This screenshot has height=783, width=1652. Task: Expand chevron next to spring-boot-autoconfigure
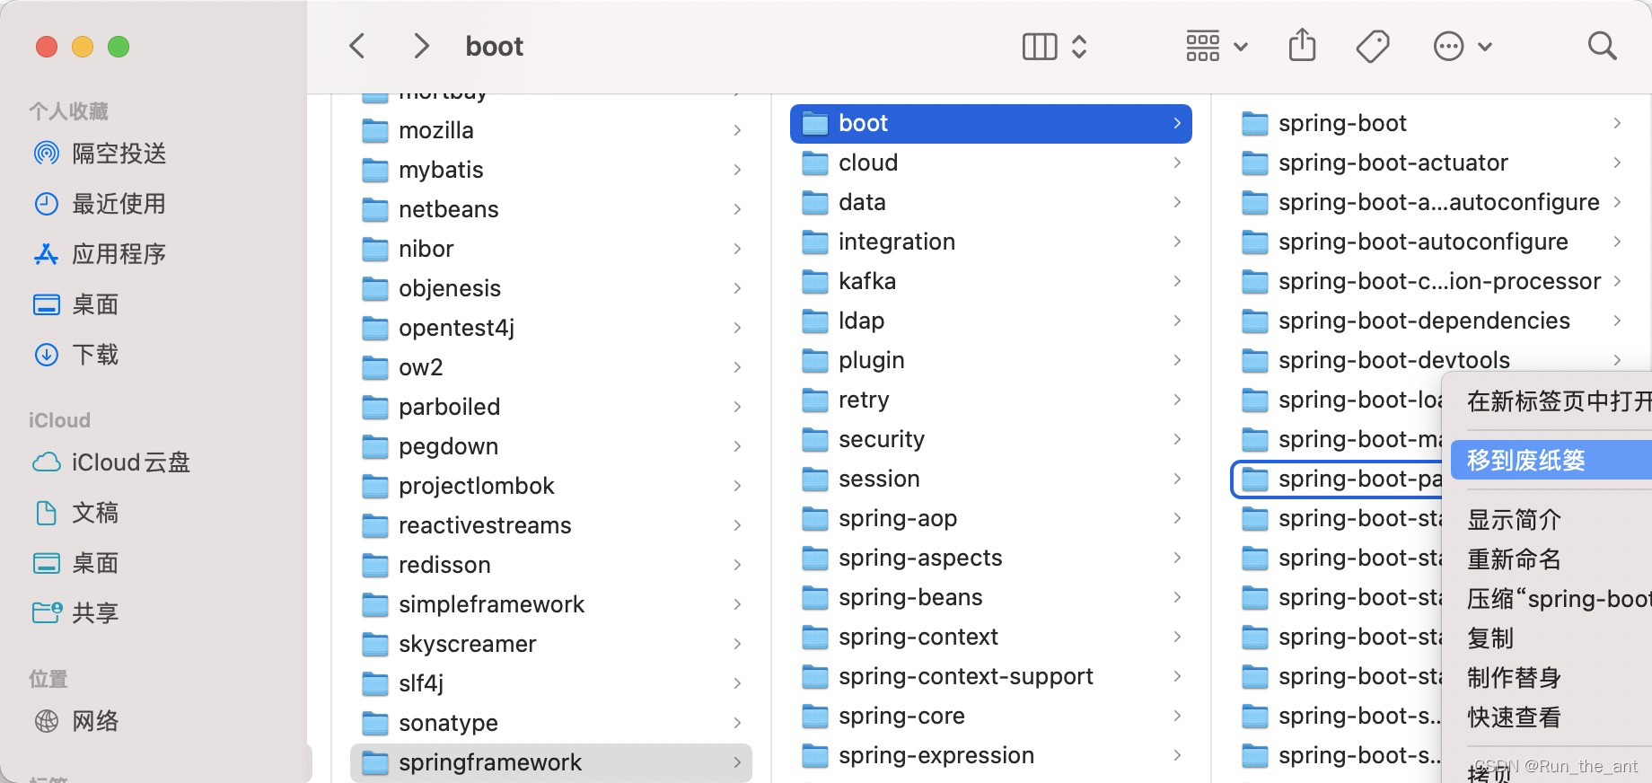[1617, 242]
